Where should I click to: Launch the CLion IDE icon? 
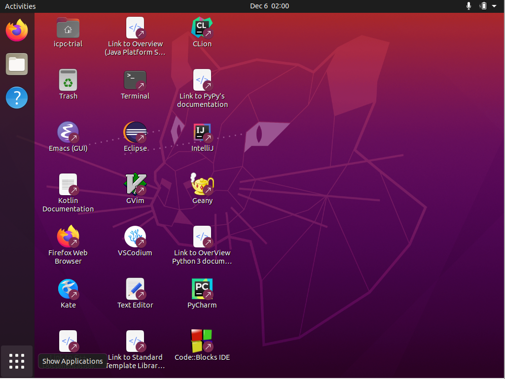[202, 28]
